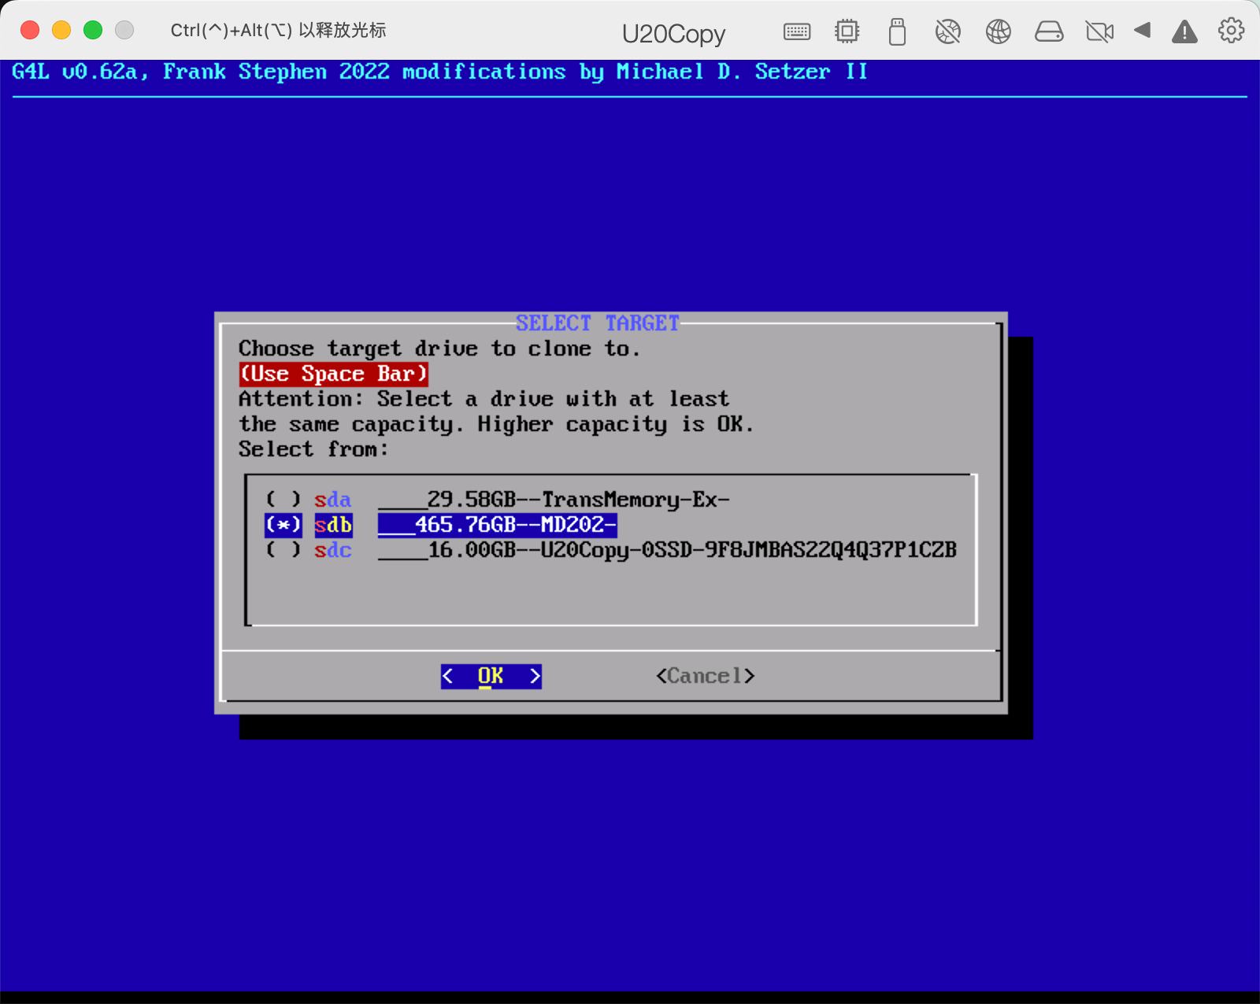Click the red Use Space Bar hint
The width and height of the screenshot is (1260, 1004).
click(x=333, y=374)
